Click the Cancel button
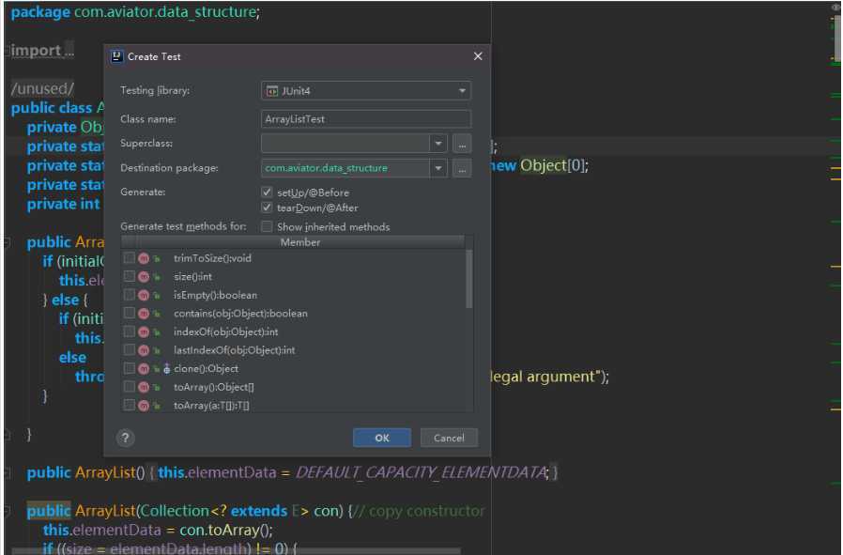 449,438
